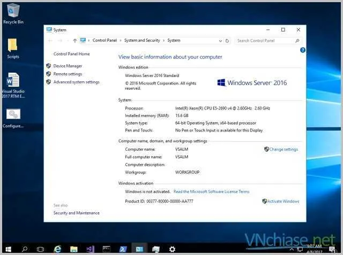Viewport: 343px width, 255px height.
Task: Click the Windows Start button
Action: click(8, 249)
